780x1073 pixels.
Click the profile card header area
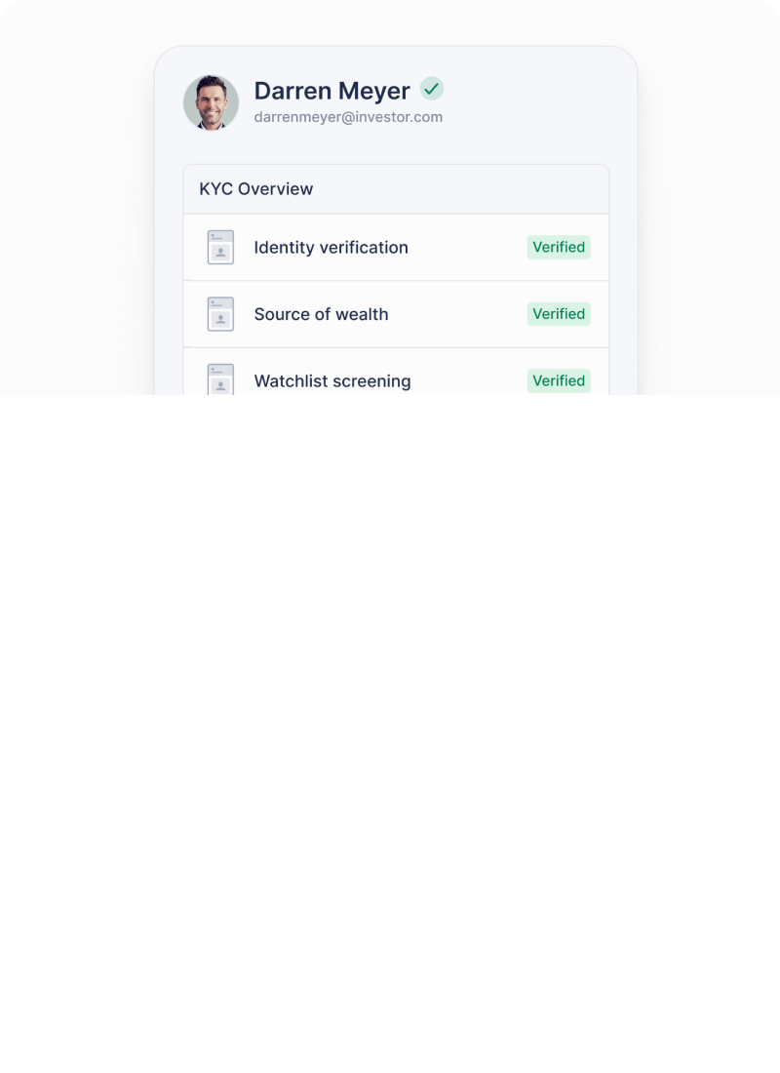click(x=396, y=102)
